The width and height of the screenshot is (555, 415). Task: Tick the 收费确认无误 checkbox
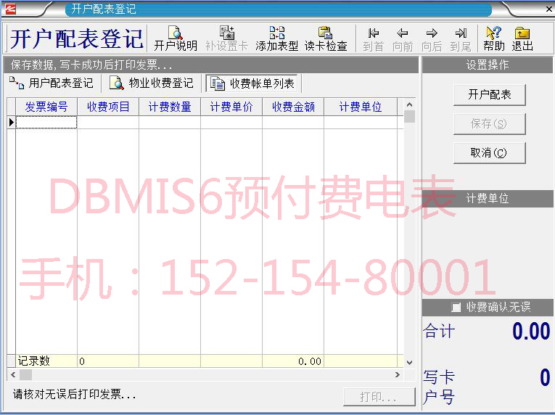(456, 308)
